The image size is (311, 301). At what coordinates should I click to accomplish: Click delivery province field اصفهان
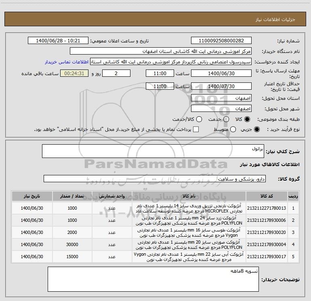[x=221, y=98]
